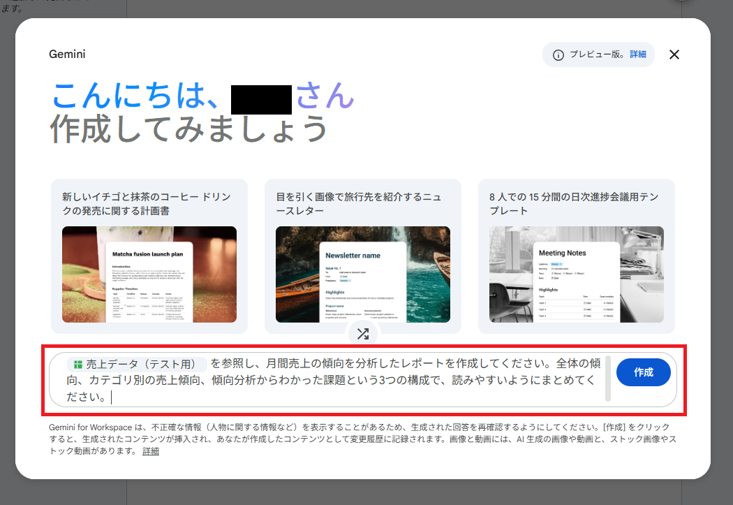Choose the Newsletter name template thumbnail
The width and height of the screenshot is (733, 505).
tap(363, 275)
